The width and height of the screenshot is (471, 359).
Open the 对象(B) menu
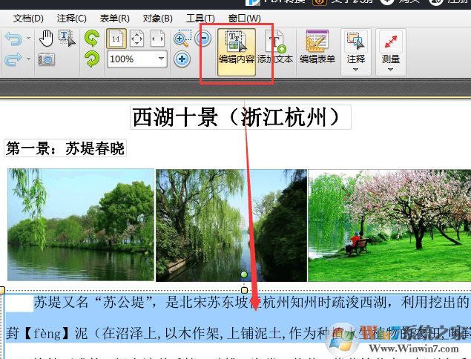click(x=158, y=19)
